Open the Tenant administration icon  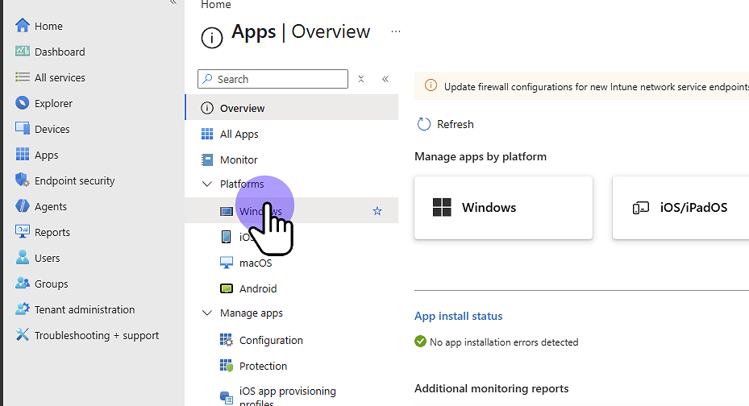point(22,309)
